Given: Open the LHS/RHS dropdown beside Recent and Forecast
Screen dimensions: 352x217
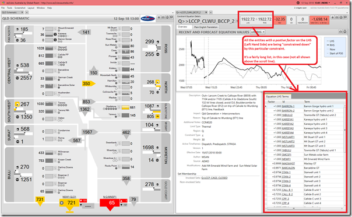Looking at the screenshot, I should pyautogui.click(x=258, y=32).
